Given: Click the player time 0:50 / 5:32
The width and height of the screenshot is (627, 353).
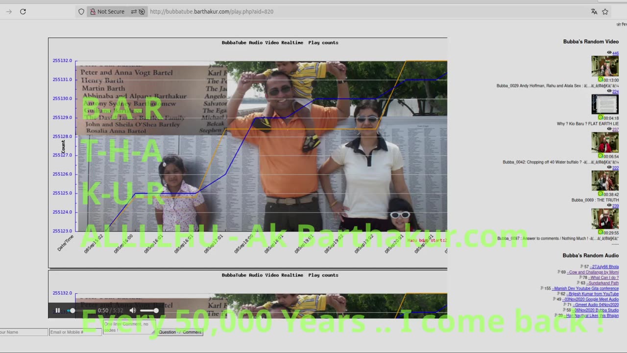Looking at the screenshot, I should coord(110,310).
